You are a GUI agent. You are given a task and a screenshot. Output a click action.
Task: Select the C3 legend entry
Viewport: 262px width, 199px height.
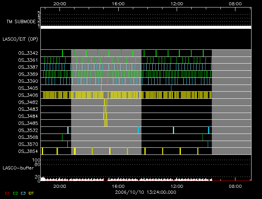pyautogui.click(x=23, y=193)
